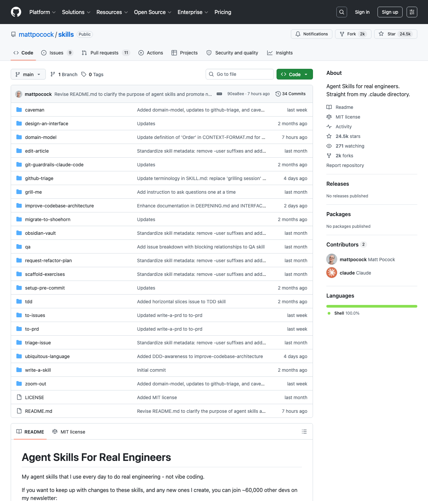
Task: Click the search magnifier button
Action: pos(342,12)
